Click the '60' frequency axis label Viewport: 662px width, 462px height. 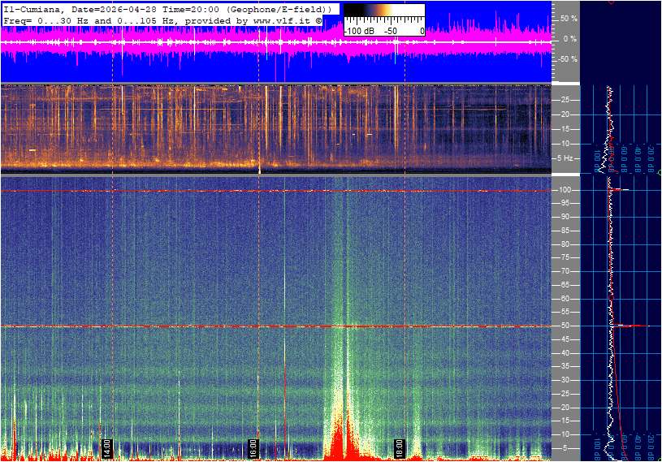click(x=565, y=299)
